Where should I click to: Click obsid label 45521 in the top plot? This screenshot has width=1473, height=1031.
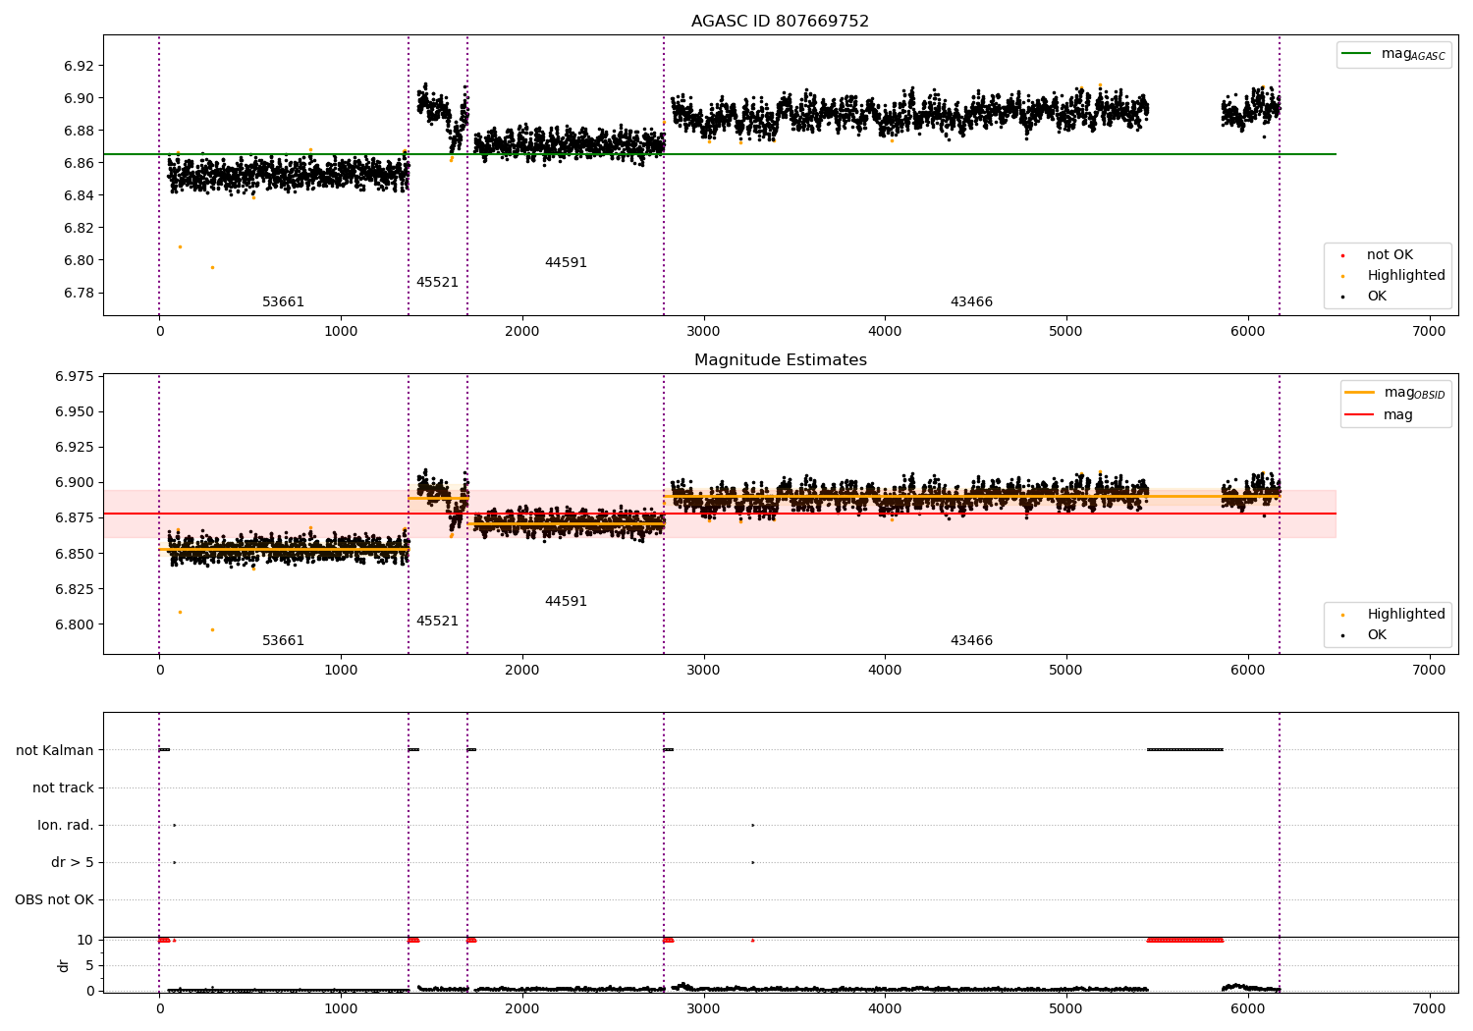437,283
